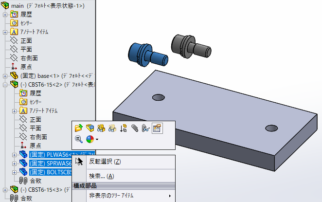Choose 反転選択 (Z) from context menu
322x202 pixels.
pyautogui.click(x=105, y=162)
